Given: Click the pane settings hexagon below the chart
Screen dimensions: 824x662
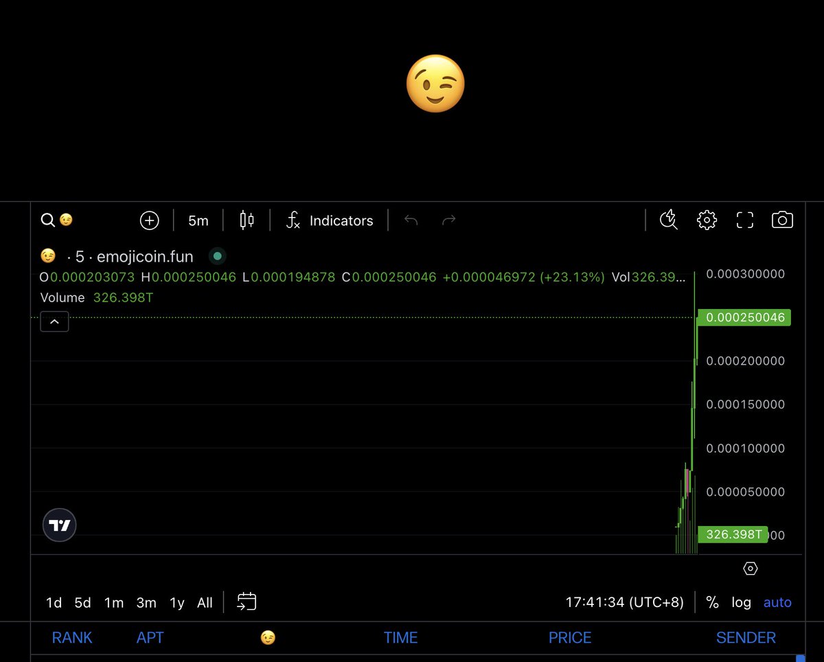Looking at the screenshot, I should [x=750, y=569].
